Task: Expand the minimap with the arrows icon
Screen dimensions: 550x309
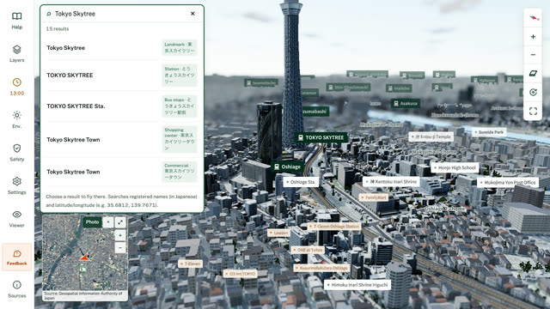Action: 120,222
